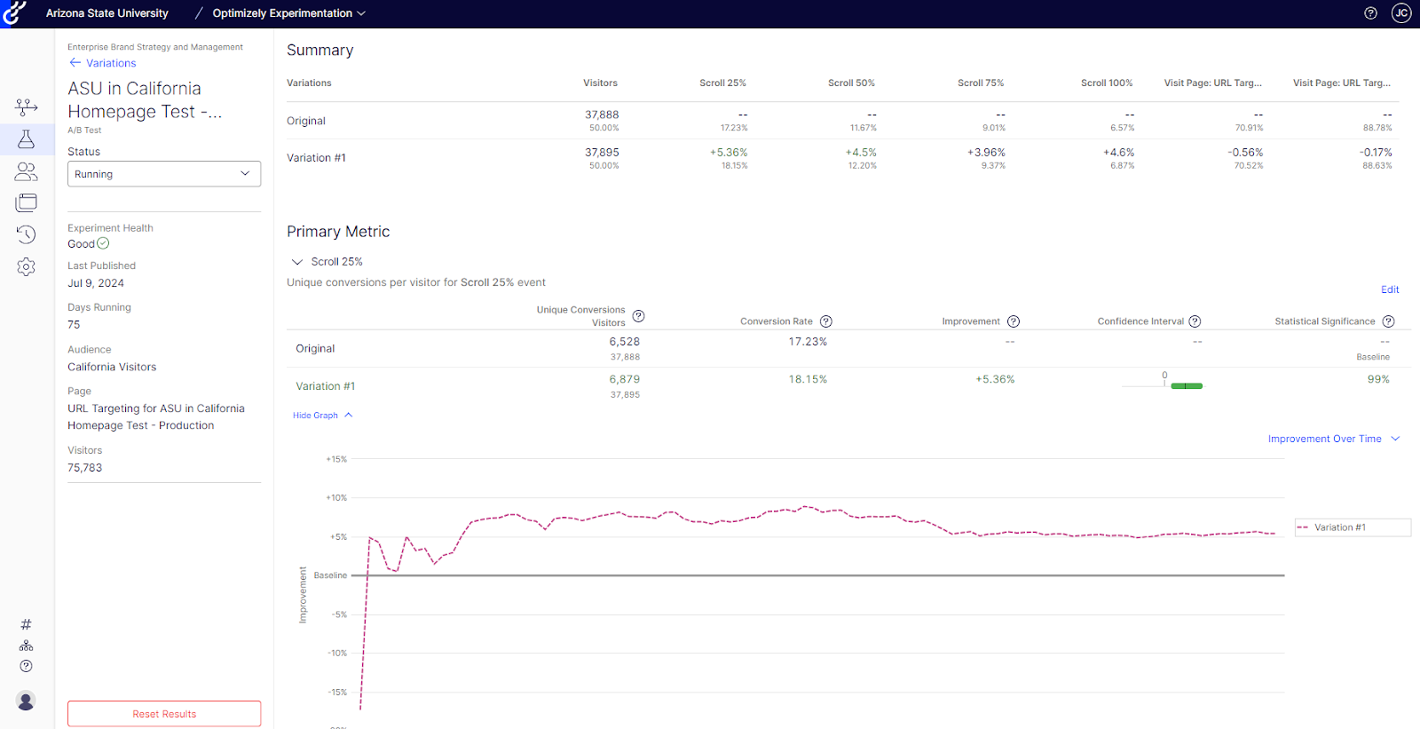
Task: Click the Variation #1 chart legend entry
Action: coord(1353,527)
